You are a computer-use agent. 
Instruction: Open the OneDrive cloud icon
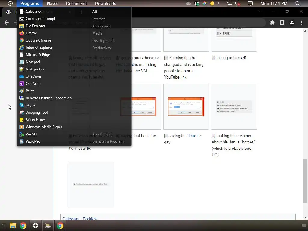(22, 76)
